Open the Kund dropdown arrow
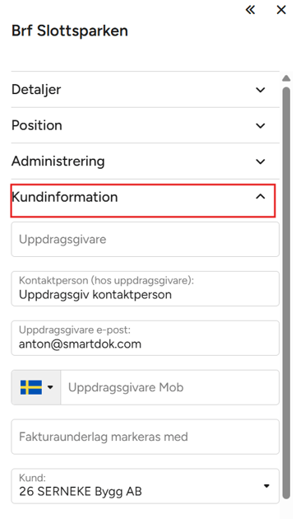This screenshot has height=519, width=296. (x=266, y=486)
